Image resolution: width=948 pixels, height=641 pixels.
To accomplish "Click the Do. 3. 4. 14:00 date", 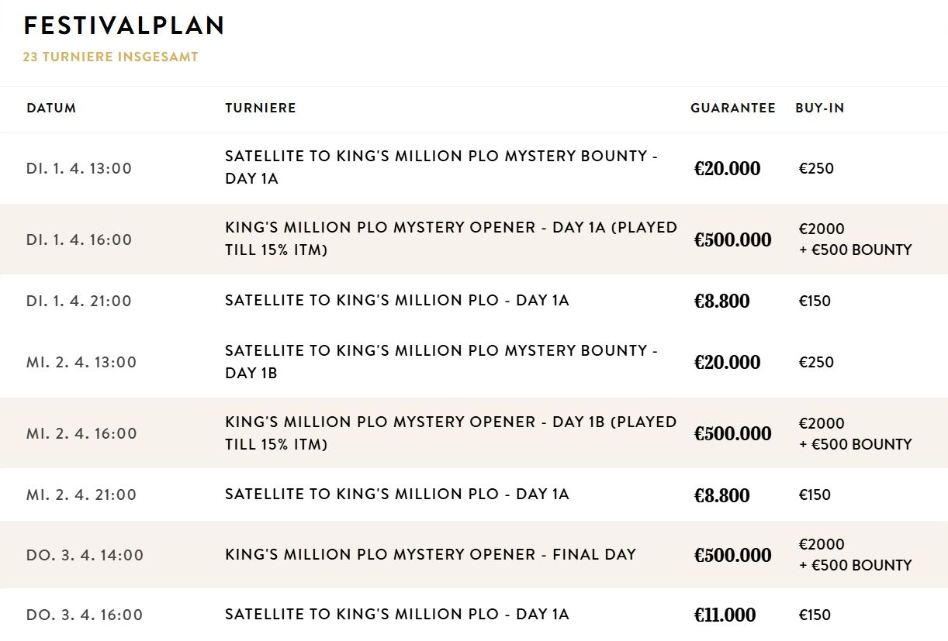I will coord(85,555).
